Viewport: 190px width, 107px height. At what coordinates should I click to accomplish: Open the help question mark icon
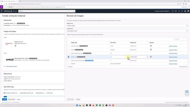pyautogui.click(x=182, y=11)
